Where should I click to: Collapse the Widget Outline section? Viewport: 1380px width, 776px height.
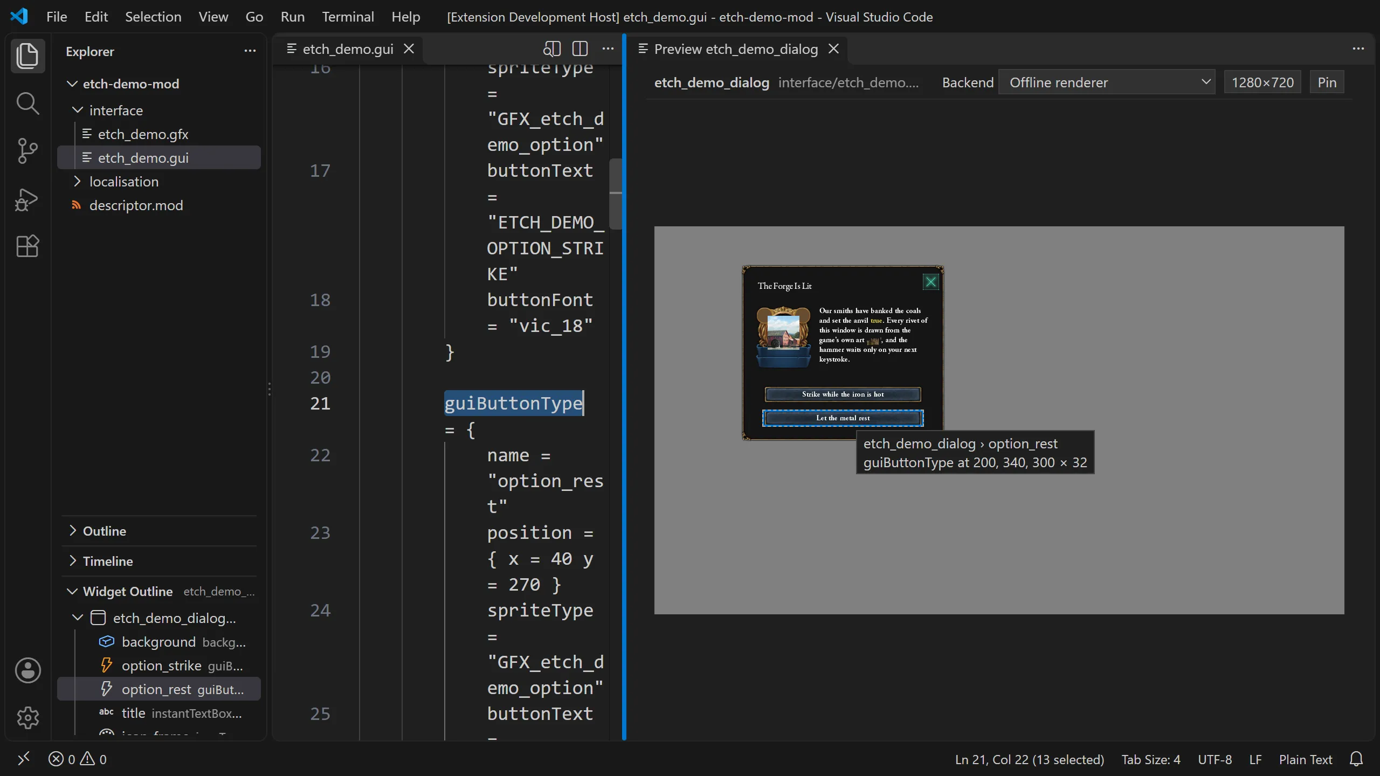pos(72,591)
